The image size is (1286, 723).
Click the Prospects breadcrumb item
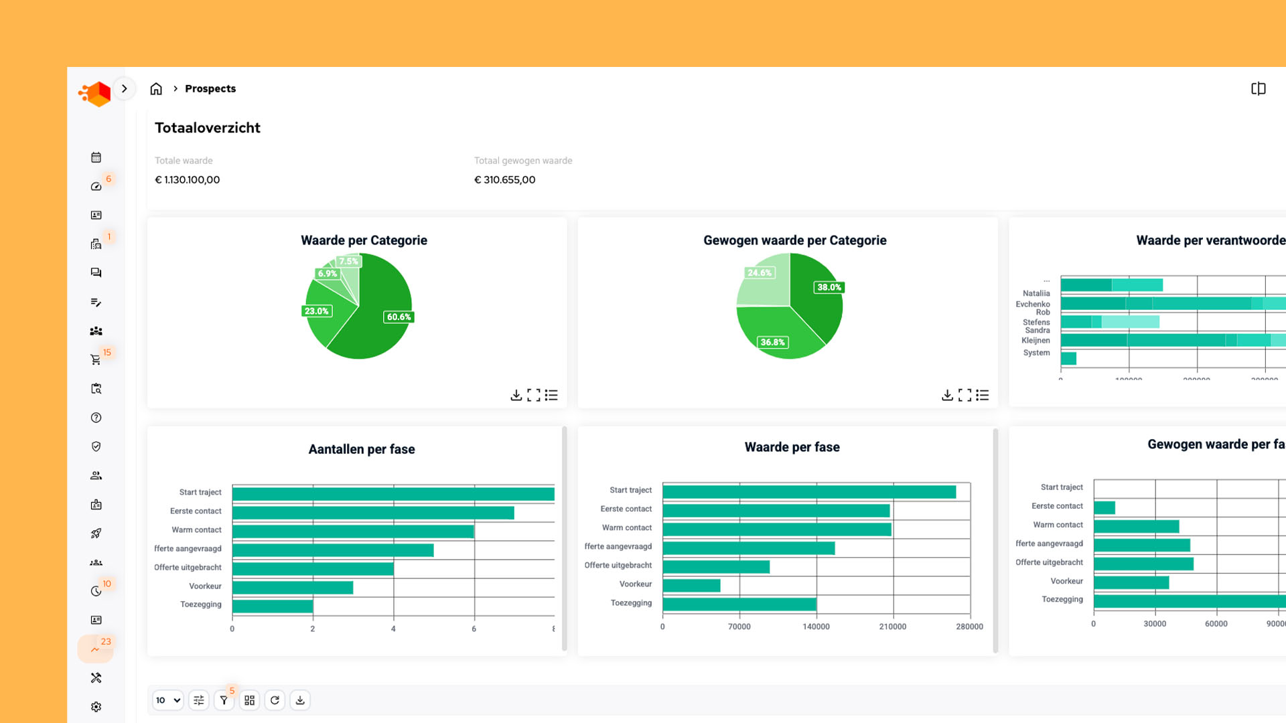point(210,88)
